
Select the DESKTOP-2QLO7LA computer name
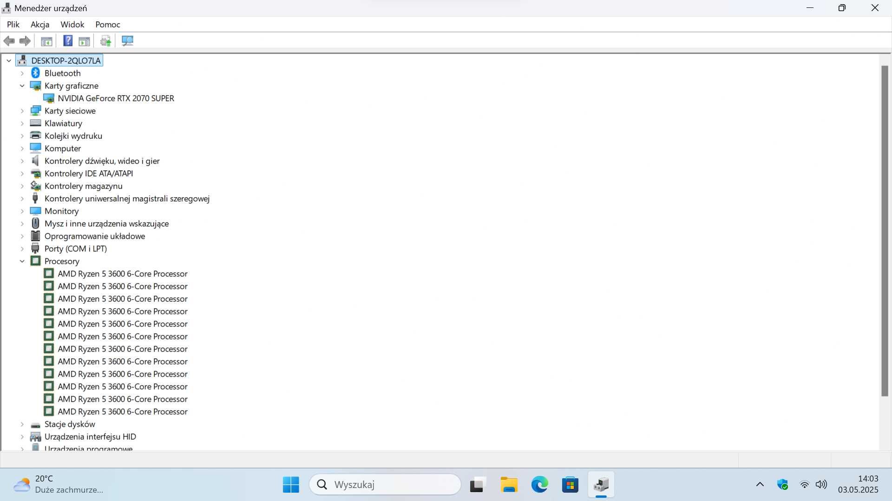(66, 61)
